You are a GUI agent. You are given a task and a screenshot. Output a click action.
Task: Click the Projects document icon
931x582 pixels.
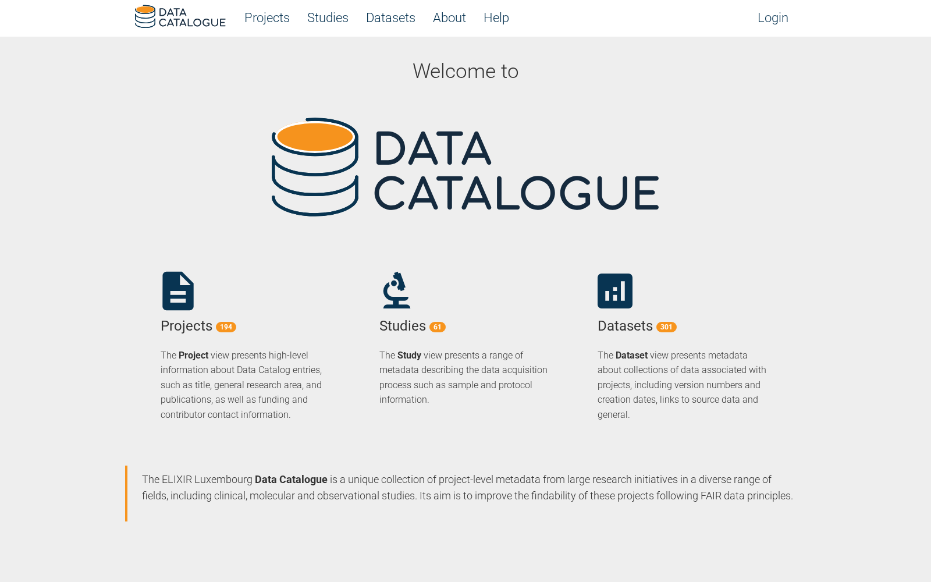[178, 291]
